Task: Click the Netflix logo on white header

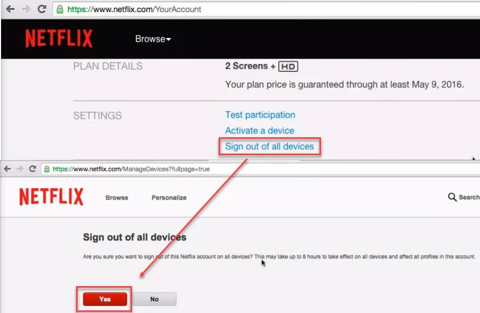Action: pyautogui.click(x=51, y=196)
